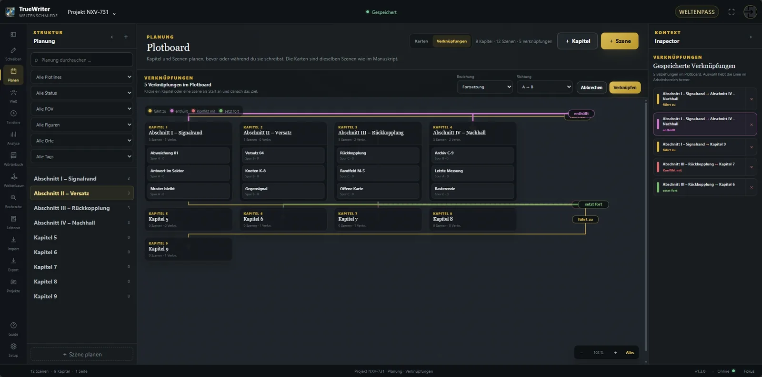762x377 pixels.
Task: Open the Beziehung Fortsetzung dropdown
Action: [485, 87]
